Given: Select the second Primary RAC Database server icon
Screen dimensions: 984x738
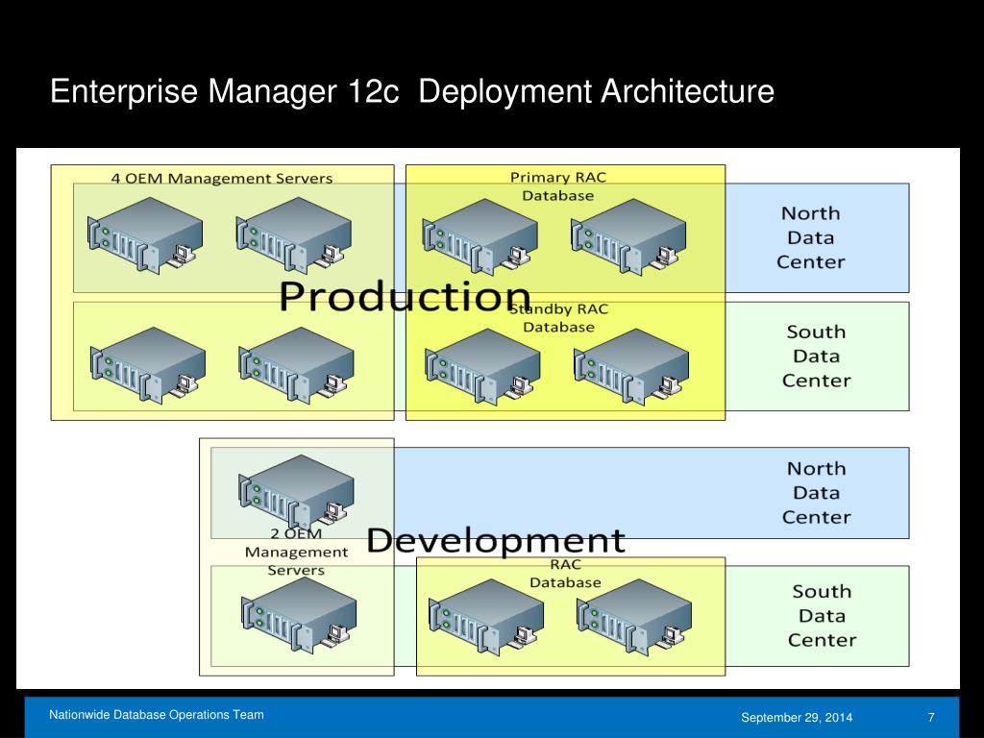Looking at the screenshot, I should 628,237.
